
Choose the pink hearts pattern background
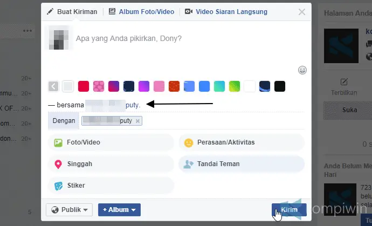coord(98,86)
